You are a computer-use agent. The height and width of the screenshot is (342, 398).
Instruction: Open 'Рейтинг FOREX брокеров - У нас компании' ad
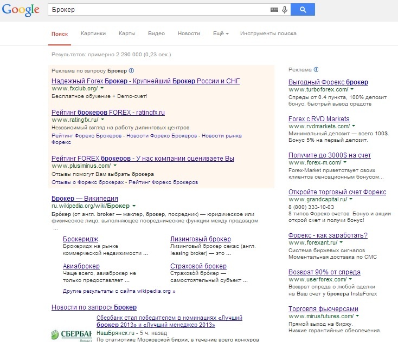tap(143, 159)
